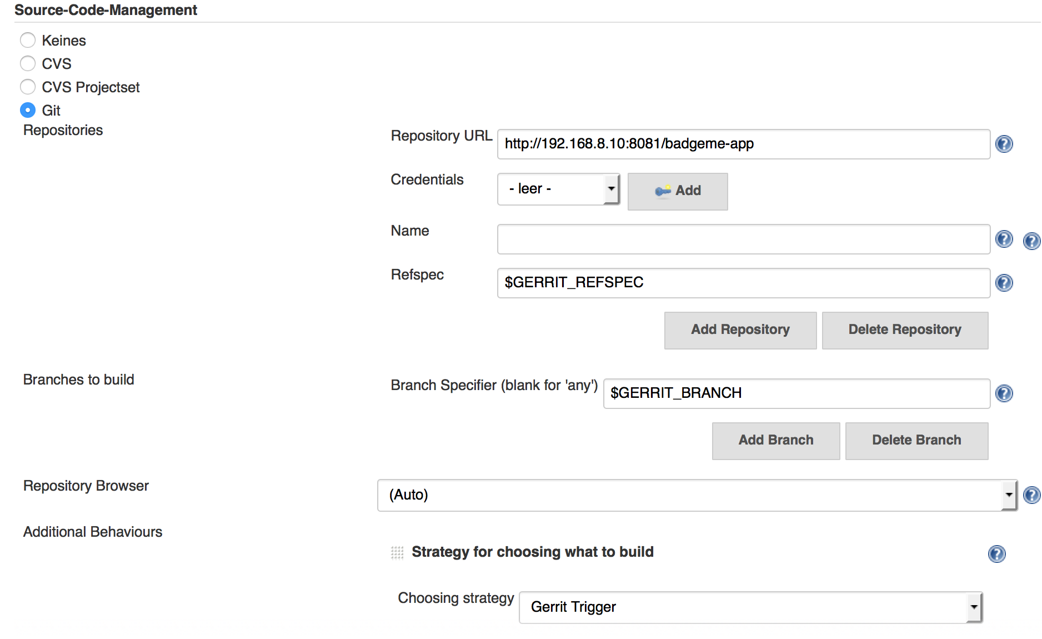Screen dimensions: 1042x639
Task: Click the Add credentials button
Action: point(677,191)
